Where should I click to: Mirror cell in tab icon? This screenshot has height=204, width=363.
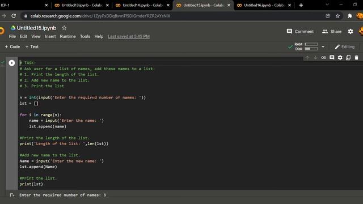click(348, 58)
